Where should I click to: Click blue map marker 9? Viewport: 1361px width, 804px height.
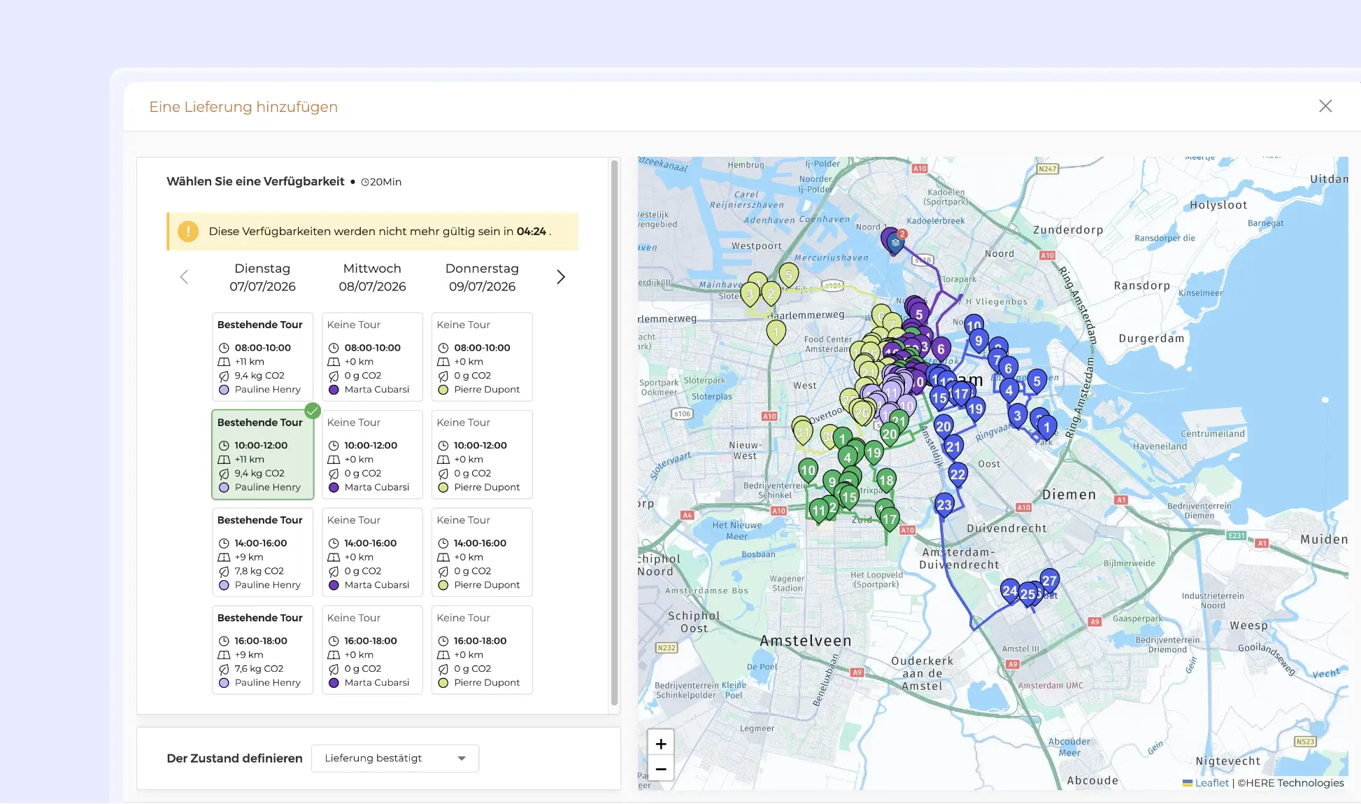pyautogui.click(x=978, y=341)
